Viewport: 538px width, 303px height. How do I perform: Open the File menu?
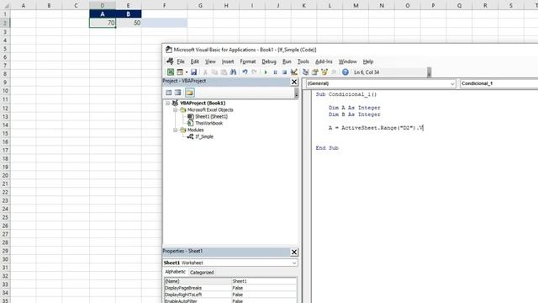(x=181, y=61)
